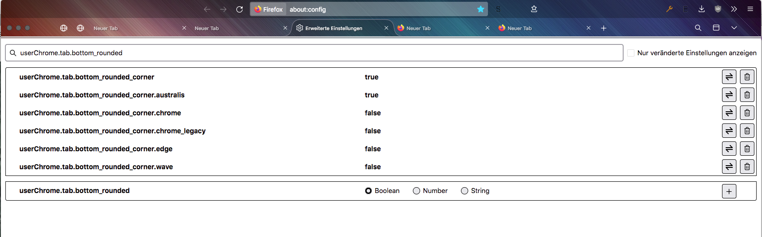Viewport: 762px width, 237px height.
Task: Delete the userChrome.tab.bottom_rounded_corner preference
Action: click(747, 77)
